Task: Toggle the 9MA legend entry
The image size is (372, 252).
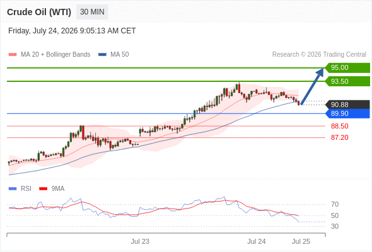Action: (x=52, y=189)
